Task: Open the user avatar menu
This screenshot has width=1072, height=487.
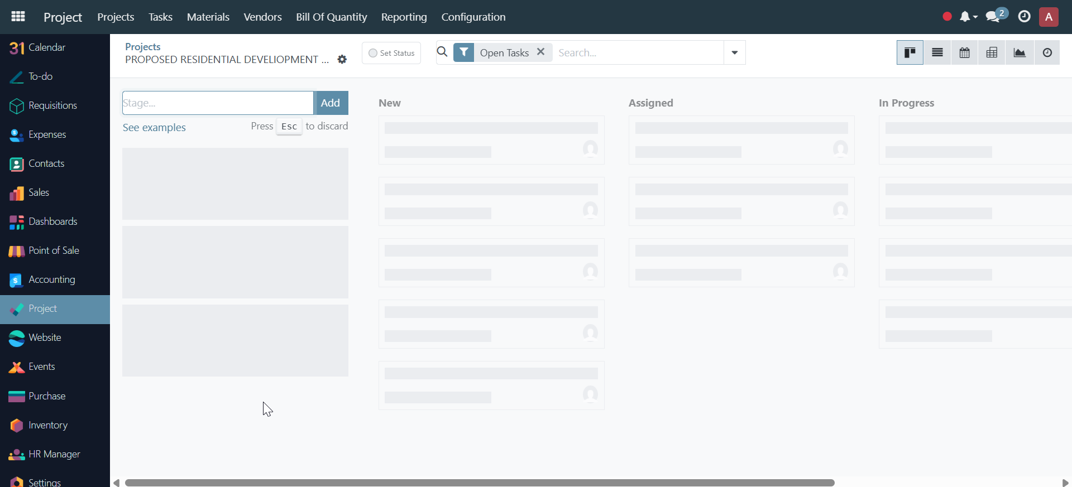Action: click(x=1048, y=17)
